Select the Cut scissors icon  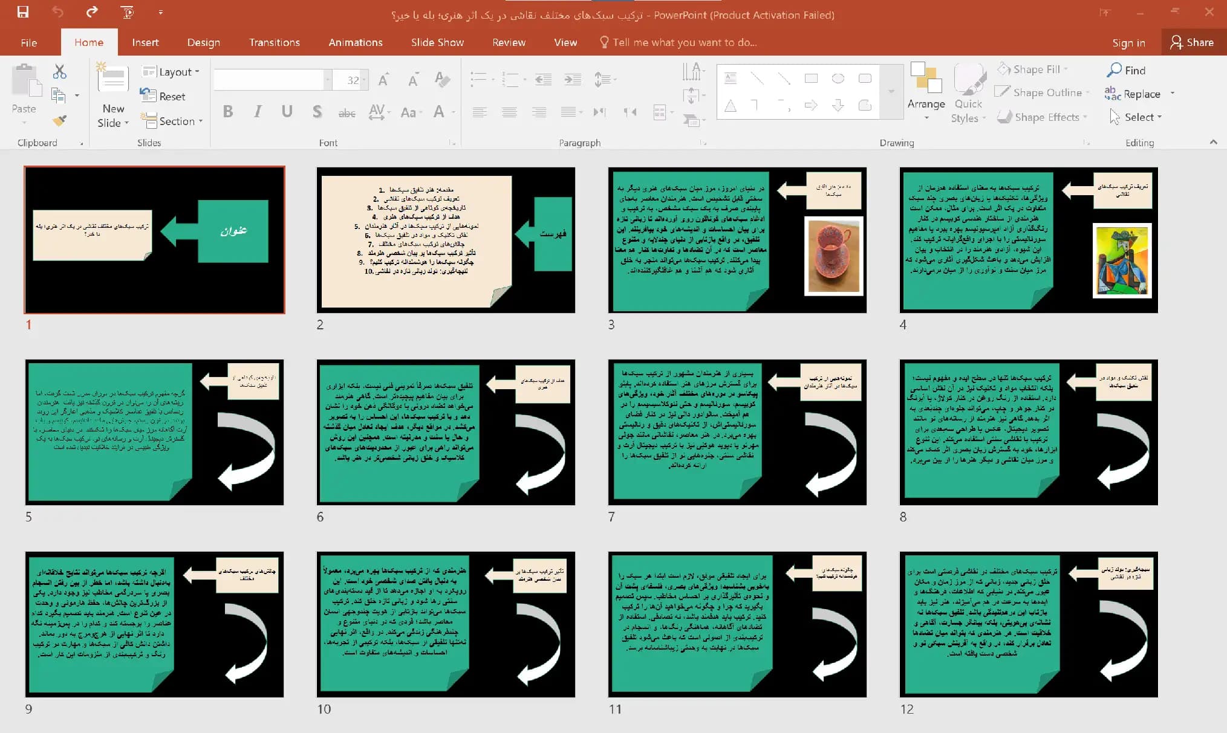59,72
